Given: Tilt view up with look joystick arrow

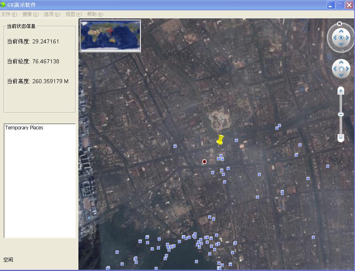Looking at the screenshot, I should click(341, 31).
